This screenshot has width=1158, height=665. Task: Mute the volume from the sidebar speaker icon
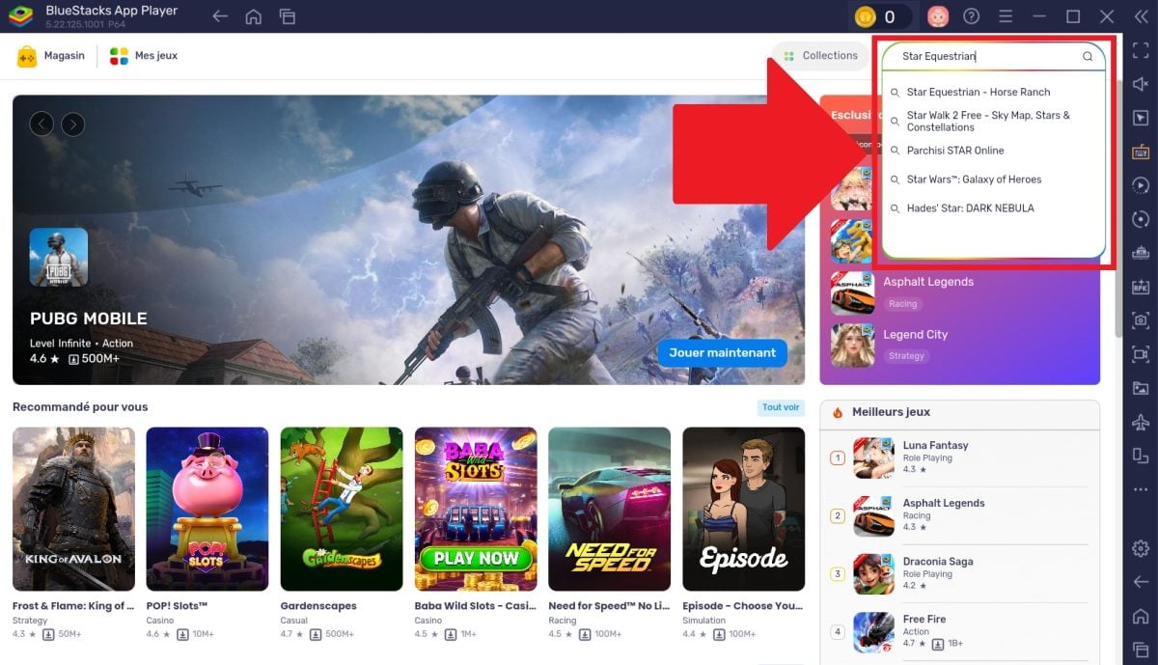click(x=1141, y=85)
